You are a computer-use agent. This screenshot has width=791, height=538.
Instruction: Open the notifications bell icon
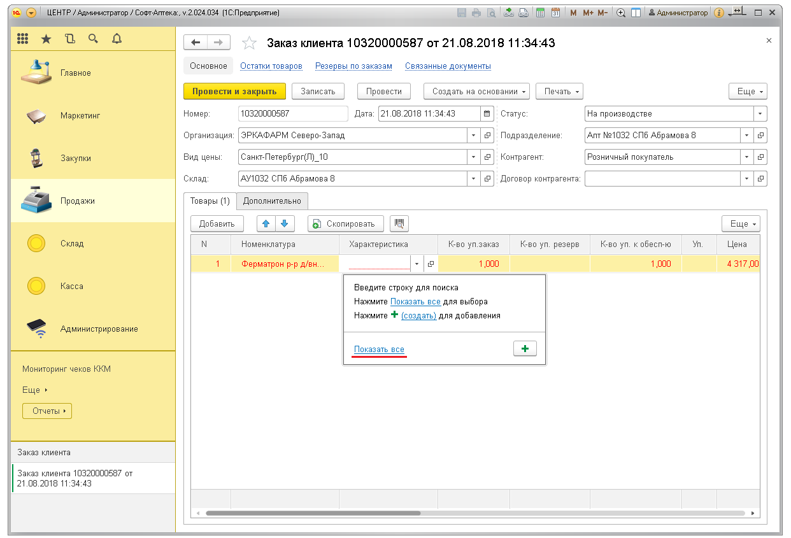(x=117, y=39)
